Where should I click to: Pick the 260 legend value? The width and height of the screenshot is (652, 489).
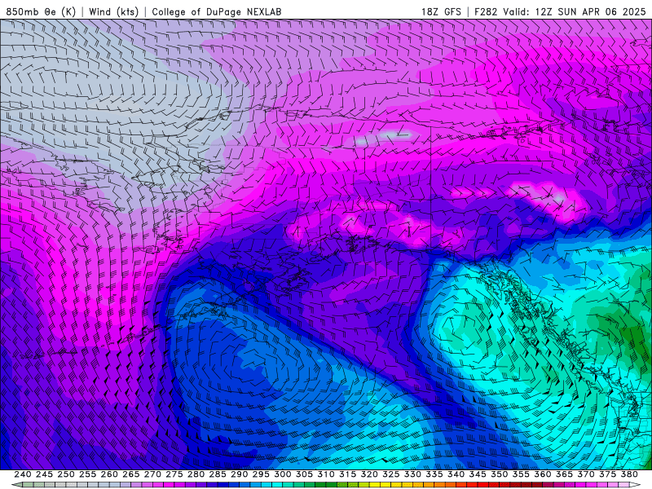109,474
